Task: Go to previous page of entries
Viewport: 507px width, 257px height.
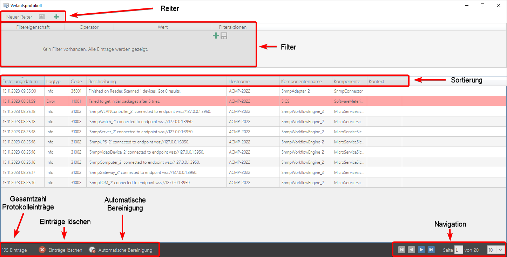Action: (x=412, y=250)
